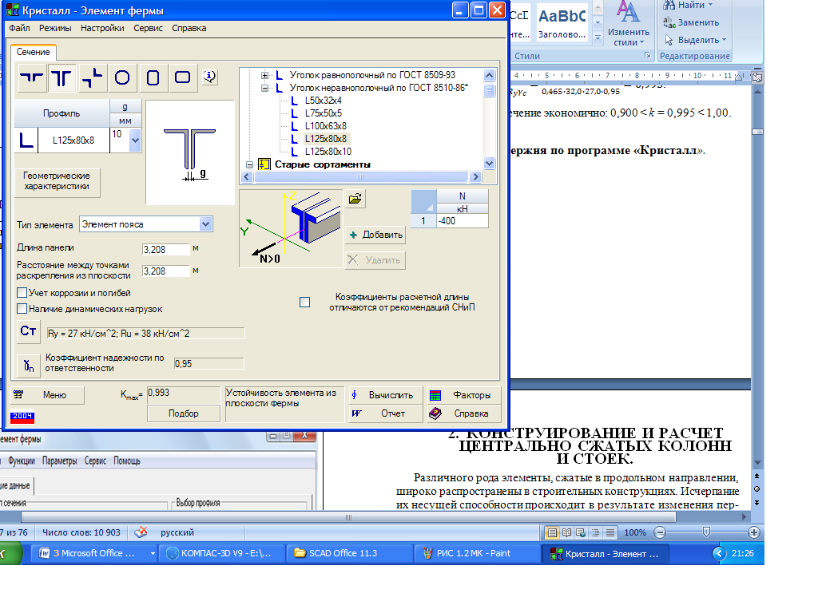Click zoom in plus in Word
Viewport: 818px width, 613px height.
tap(753, 532)
